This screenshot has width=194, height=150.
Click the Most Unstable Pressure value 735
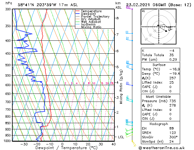[173, 101]
